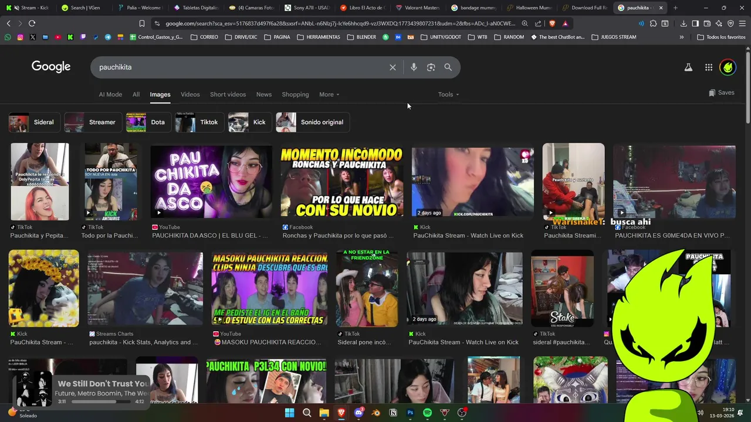Bookmark this page icon
The image size is (751, 422).
[142, 23]
